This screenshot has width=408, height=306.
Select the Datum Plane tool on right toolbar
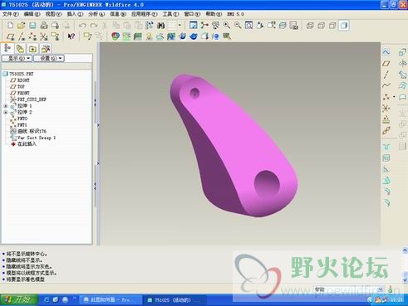coord(386,63)
